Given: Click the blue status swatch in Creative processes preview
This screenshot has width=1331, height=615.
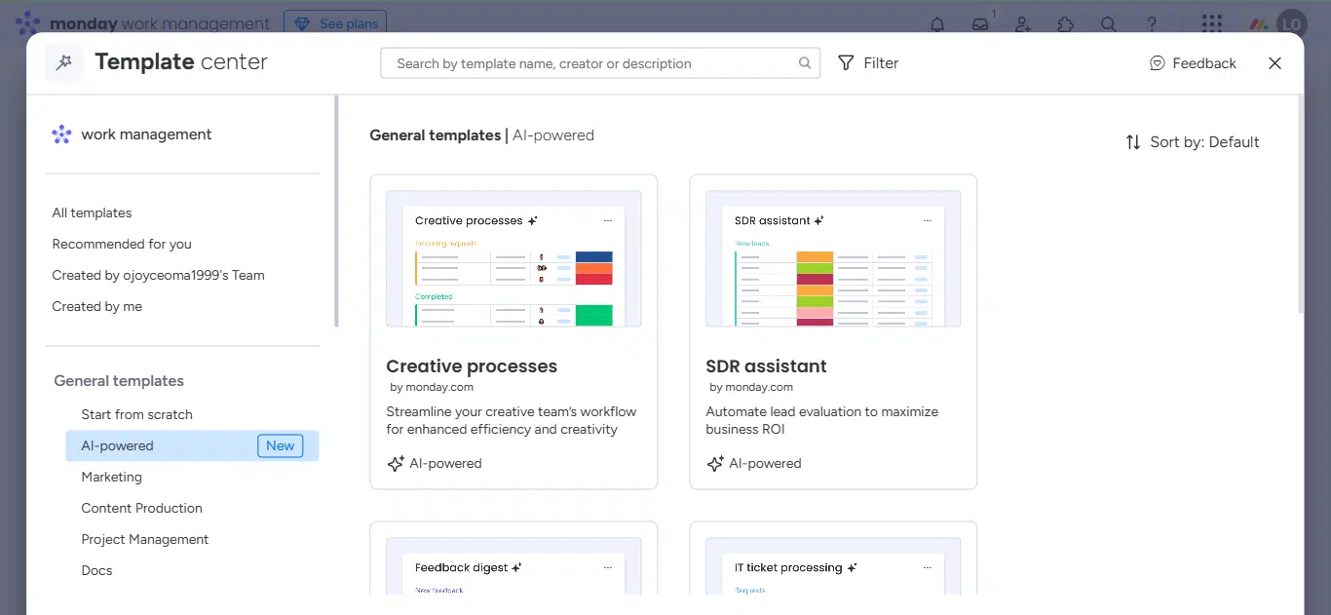Looking at the screenshot, I should point(593,257).
